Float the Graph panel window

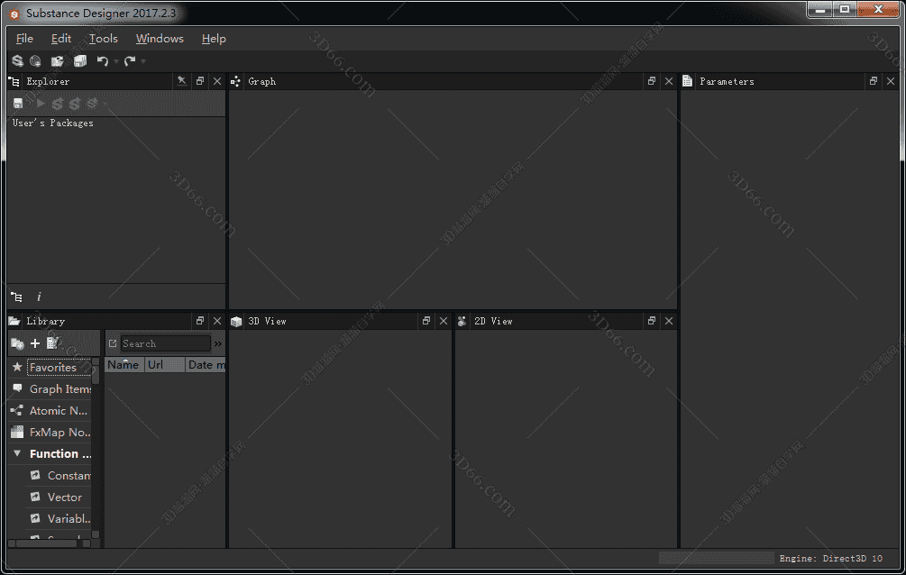[x=652, y=81]
